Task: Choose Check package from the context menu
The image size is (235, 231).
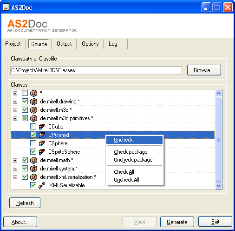Action: click(134, 152)
